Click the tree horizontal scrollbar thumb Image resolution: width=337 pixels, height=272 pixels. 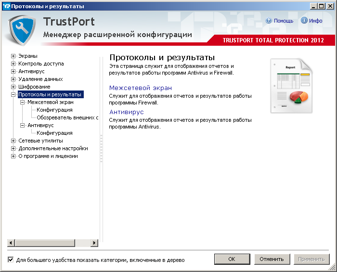click(x=45, y=243)
